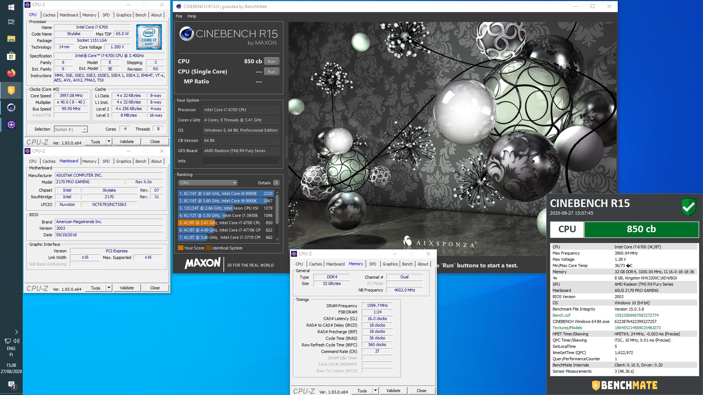Open the Ranking CPU dropdown

tap(208, 183)
